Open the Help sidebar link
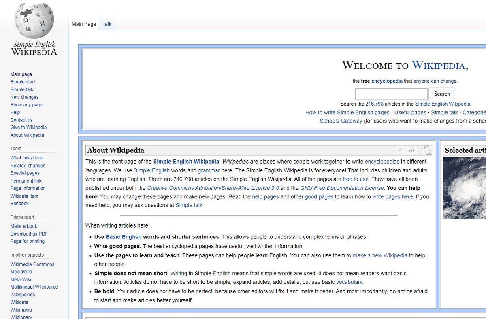Screen dimensions: 486x319 [x=15, y=112]
